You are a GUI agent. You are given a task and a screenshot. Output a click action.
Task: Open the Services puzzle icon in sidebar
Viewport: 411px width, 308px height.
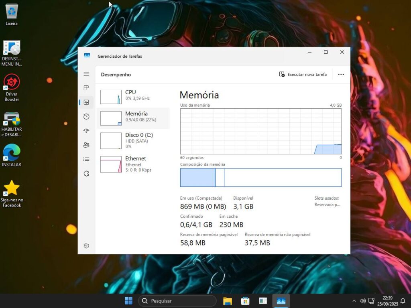(86, 174)
